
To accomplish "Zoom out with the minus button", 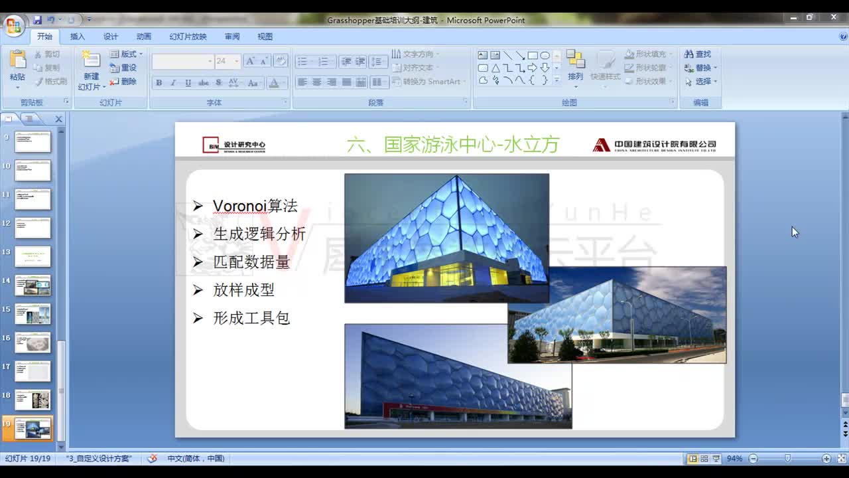I will click(x=753, y=459).
